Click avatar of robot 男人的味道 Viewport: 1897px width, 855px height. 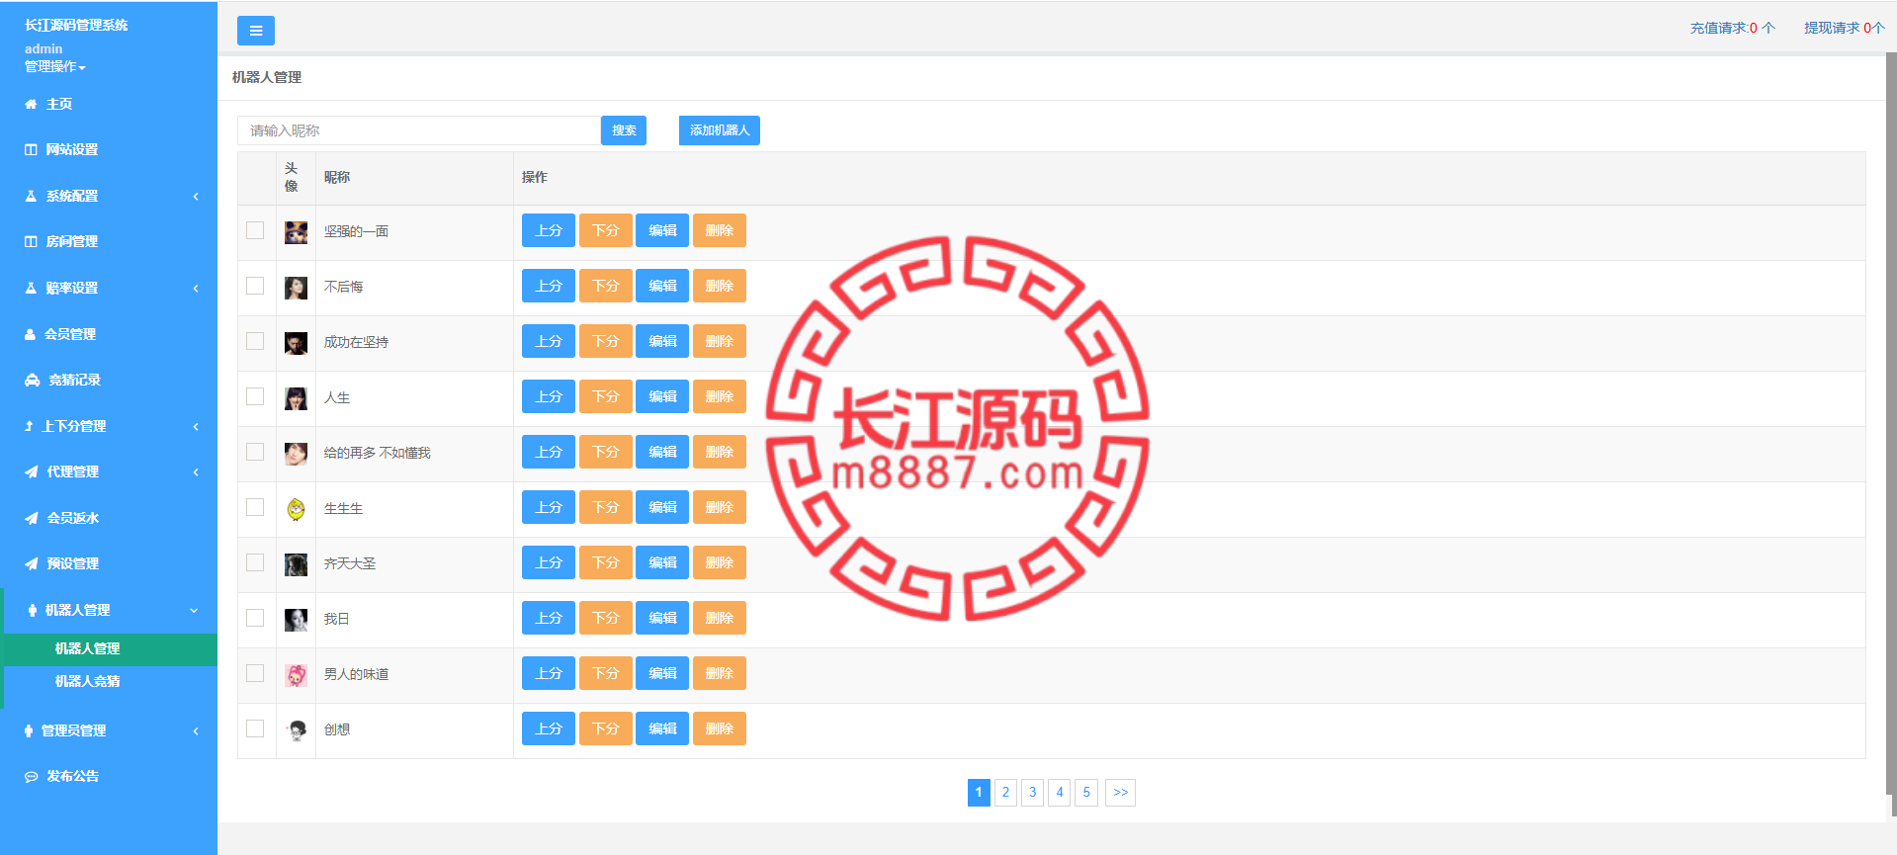pos(296,675)
